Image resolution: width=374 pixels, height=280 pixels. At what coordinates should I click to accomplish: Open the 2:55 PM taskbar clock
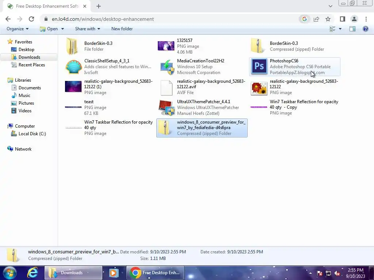point(355,273)
